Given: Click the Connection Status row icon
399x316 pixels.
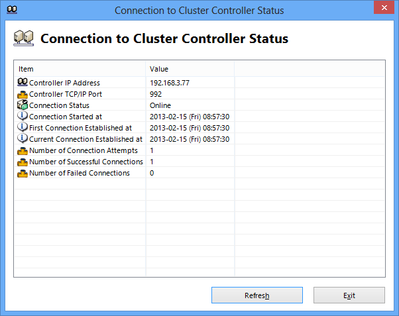Looking at the screenshot, I should click(x=23, y=105).
